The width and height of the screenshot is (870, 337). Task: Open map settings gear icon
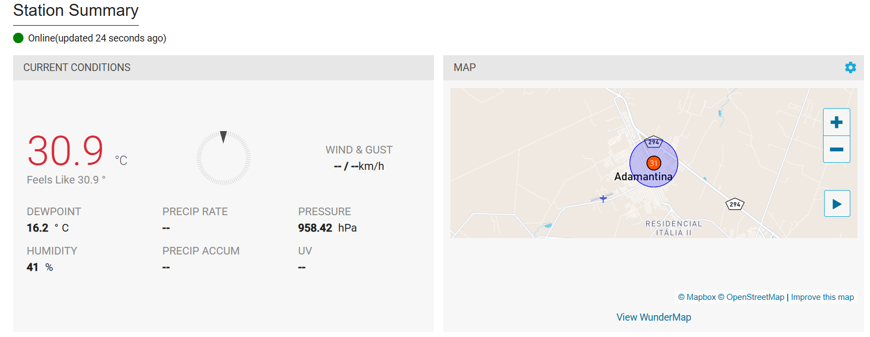pyautogui.click(x=850, y=67)
